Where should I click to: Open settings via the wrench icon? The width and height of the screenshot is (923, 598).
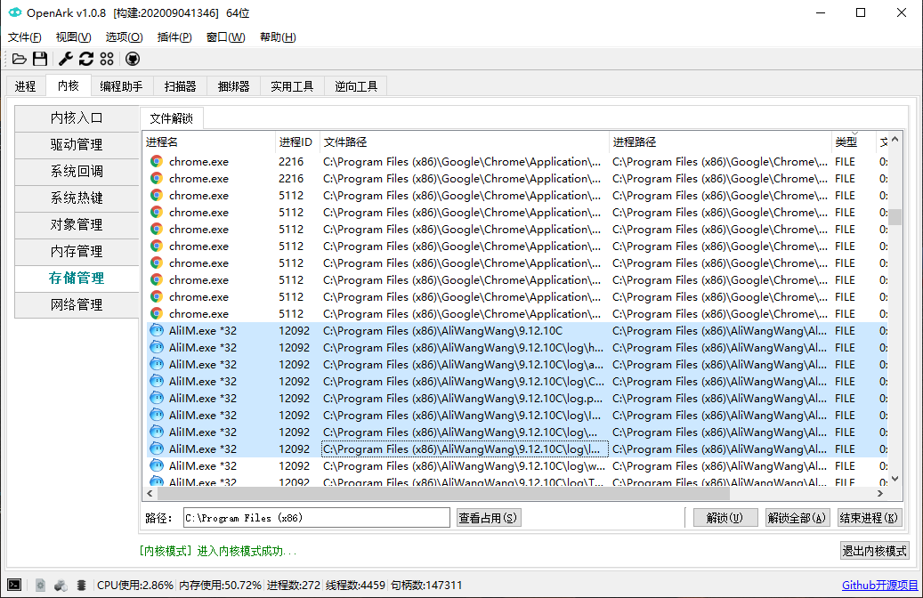tap(65, 59)
